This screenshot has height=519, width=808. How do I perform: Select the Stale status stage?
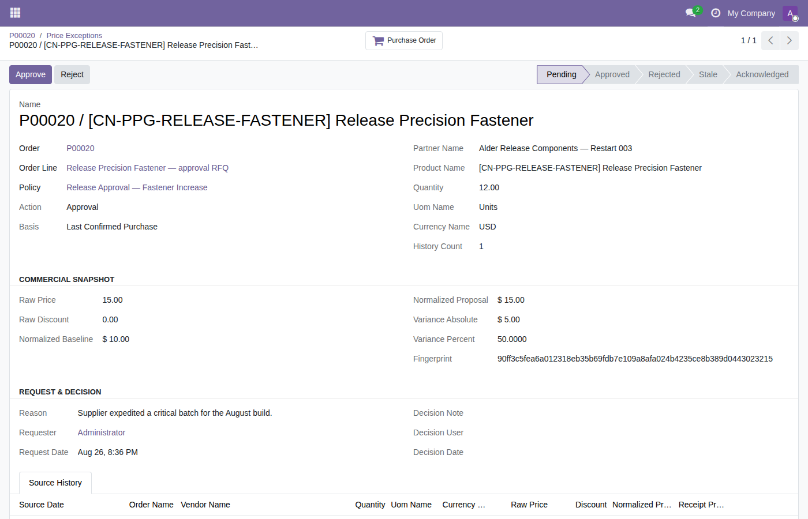[708, 74]
